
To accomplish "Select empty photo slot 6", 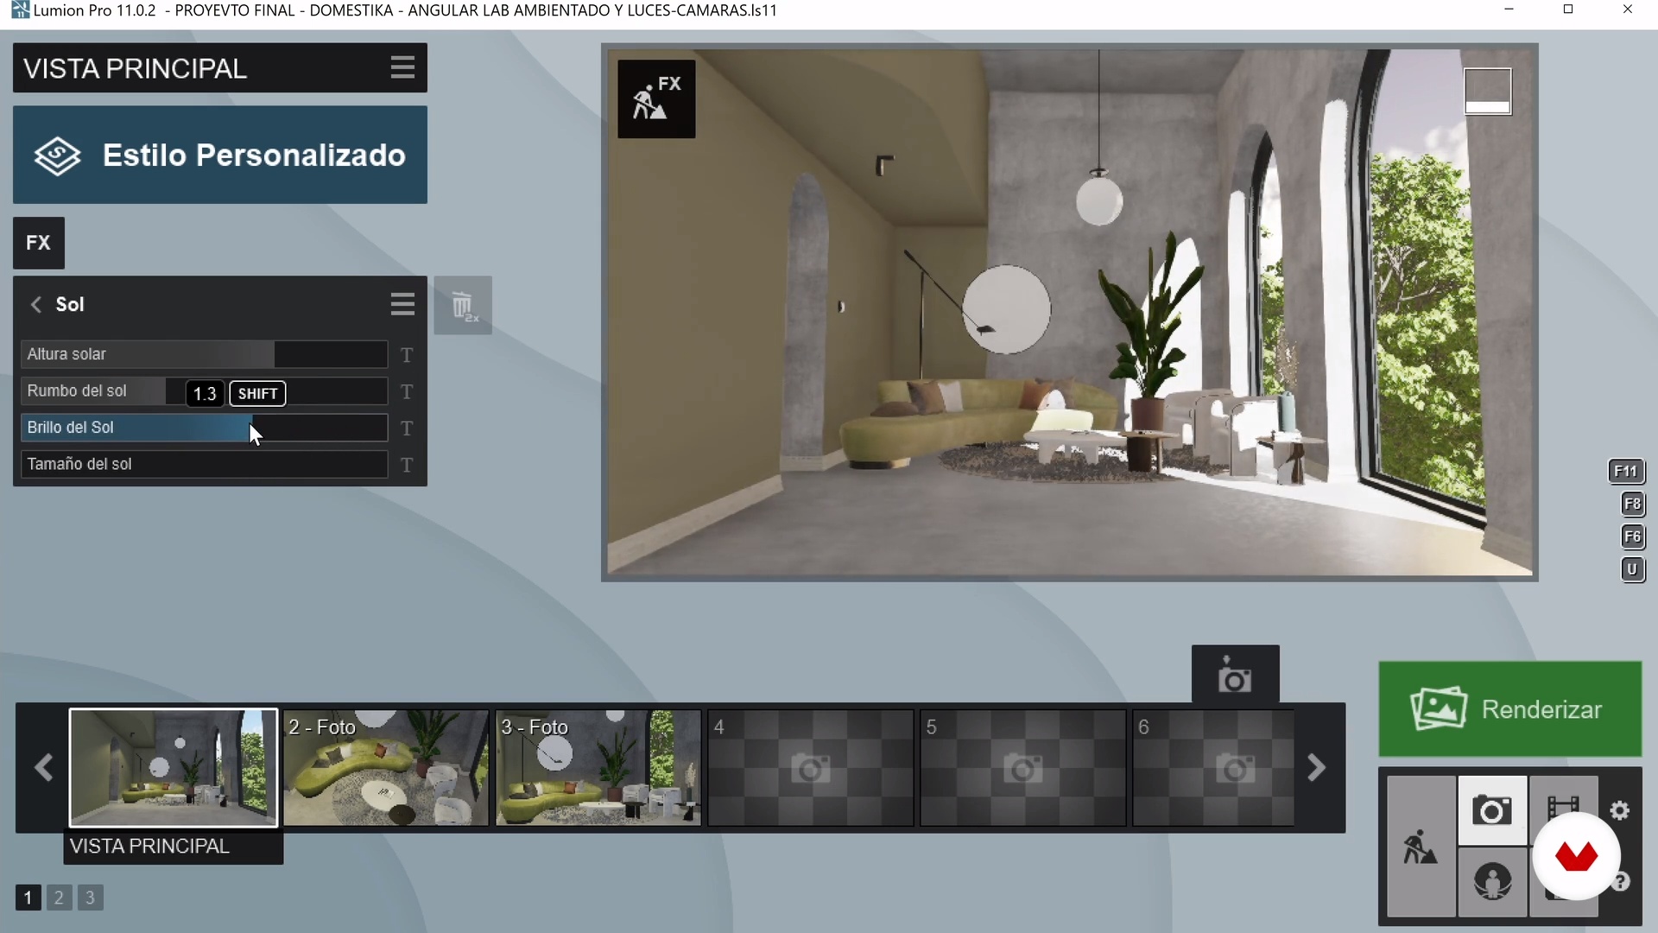I will point(1213,768).
